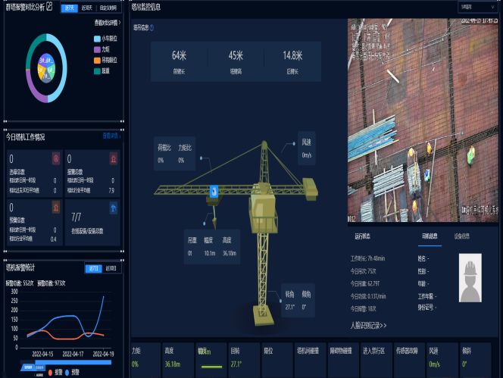This screenshot has height=378, width=503.
Task: Click the info icon next to 塔吊信息
Action: click(x=152, y=28)
